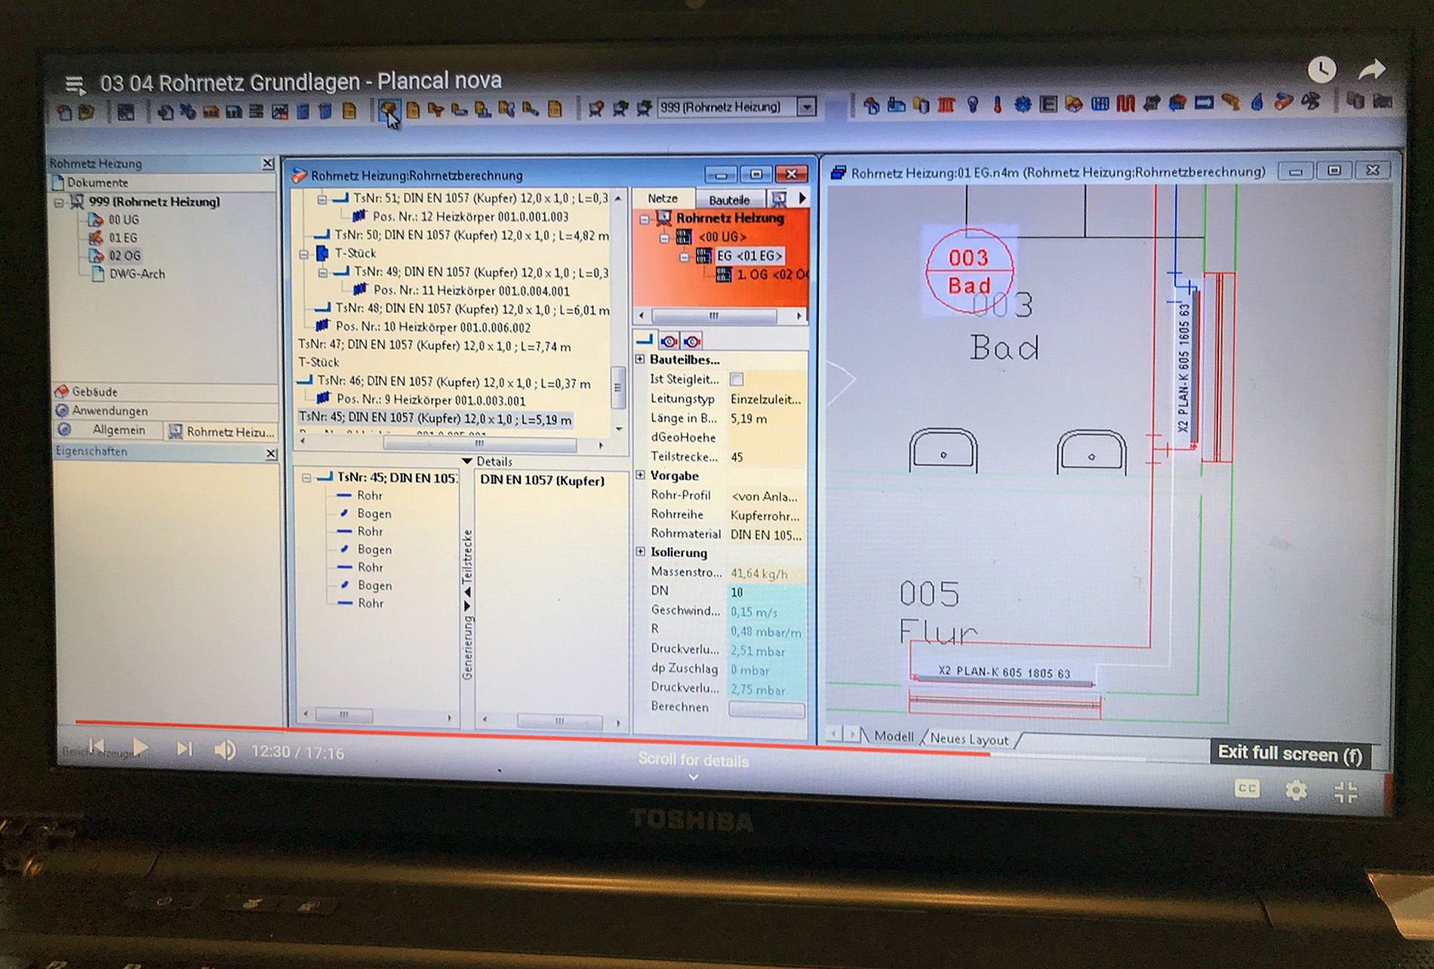
Task: Click the orange pipe elbow toolbar icon
Action: pos(1231,103)
